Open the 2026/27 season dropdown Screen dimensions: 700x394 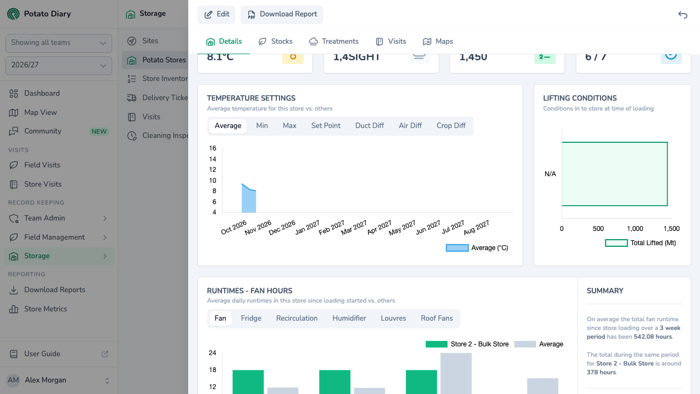coord(59,65)
